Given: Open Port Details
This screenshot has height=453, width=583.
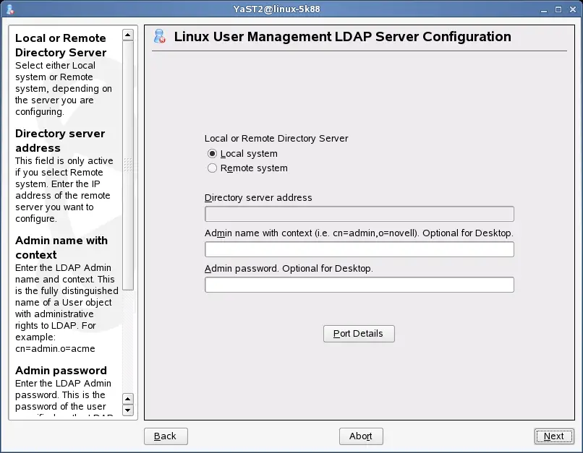Looking at the screenshot, I should pos(359,334).
